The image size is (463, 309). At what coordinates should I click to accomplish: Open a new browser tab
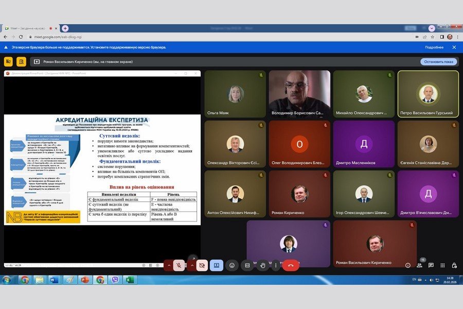65,28
